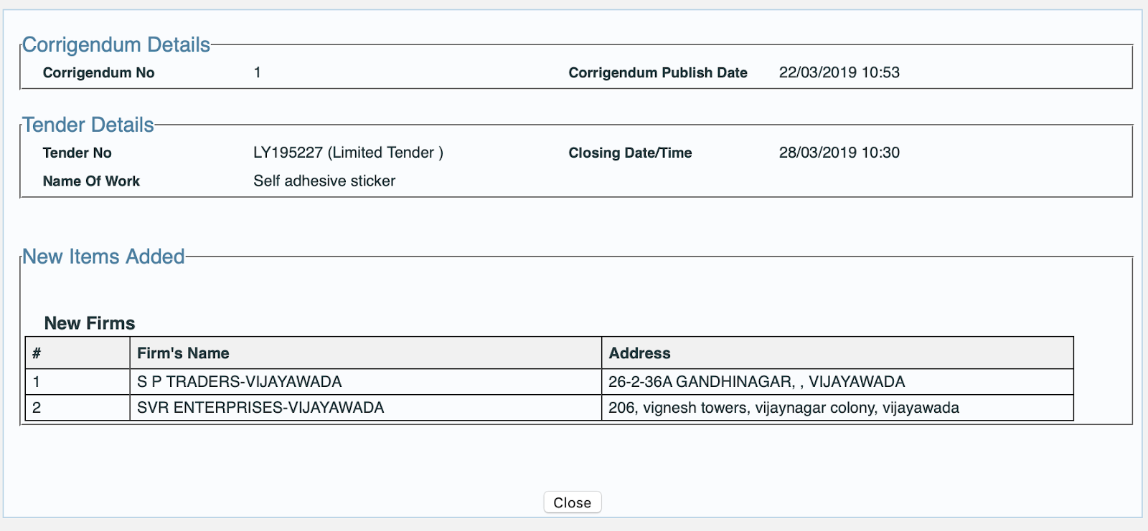The height and width of the screenshot is (531, 1148).
Task: Click the Firm's Name column header
Action: 183,353
